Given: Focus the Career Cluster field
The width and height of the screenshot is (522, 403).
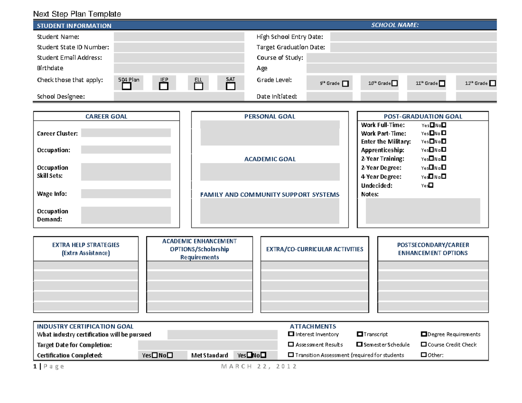Looking at the screenshot, I should (126, 133).
